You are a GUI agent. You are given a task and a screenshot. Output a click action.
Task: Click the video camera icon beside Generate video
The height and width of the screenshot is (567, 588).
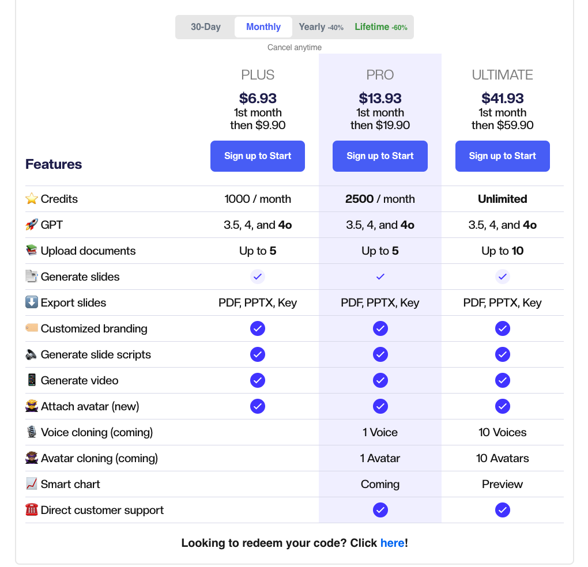(32, 380)
